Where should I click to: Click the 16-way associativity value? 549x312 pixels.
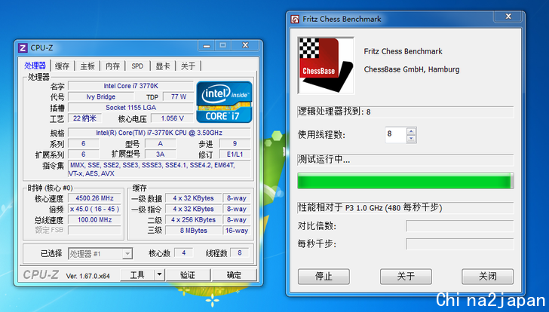click(x=237, y=231)
